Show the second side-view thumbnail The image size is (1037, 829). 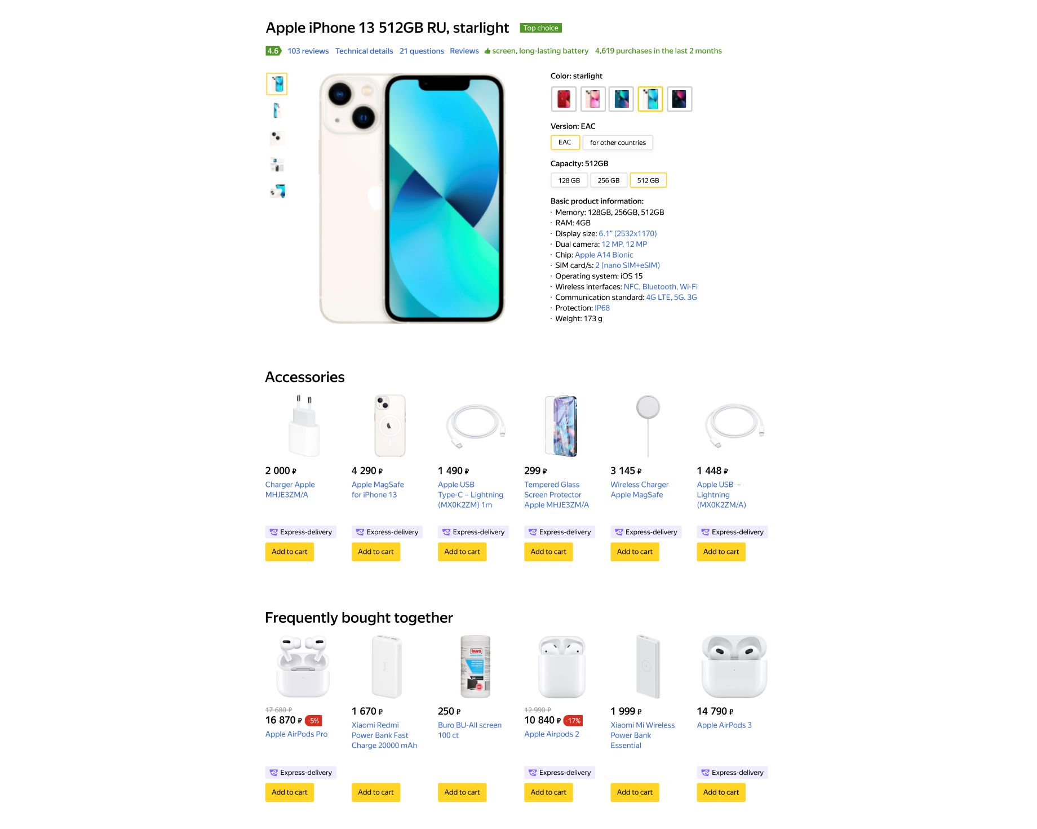277,110
